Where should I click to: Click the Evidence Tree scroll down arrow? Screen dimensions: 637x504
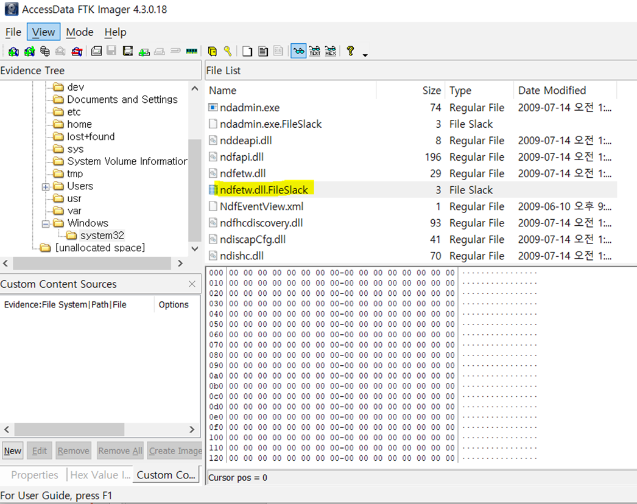coord(195,248)
